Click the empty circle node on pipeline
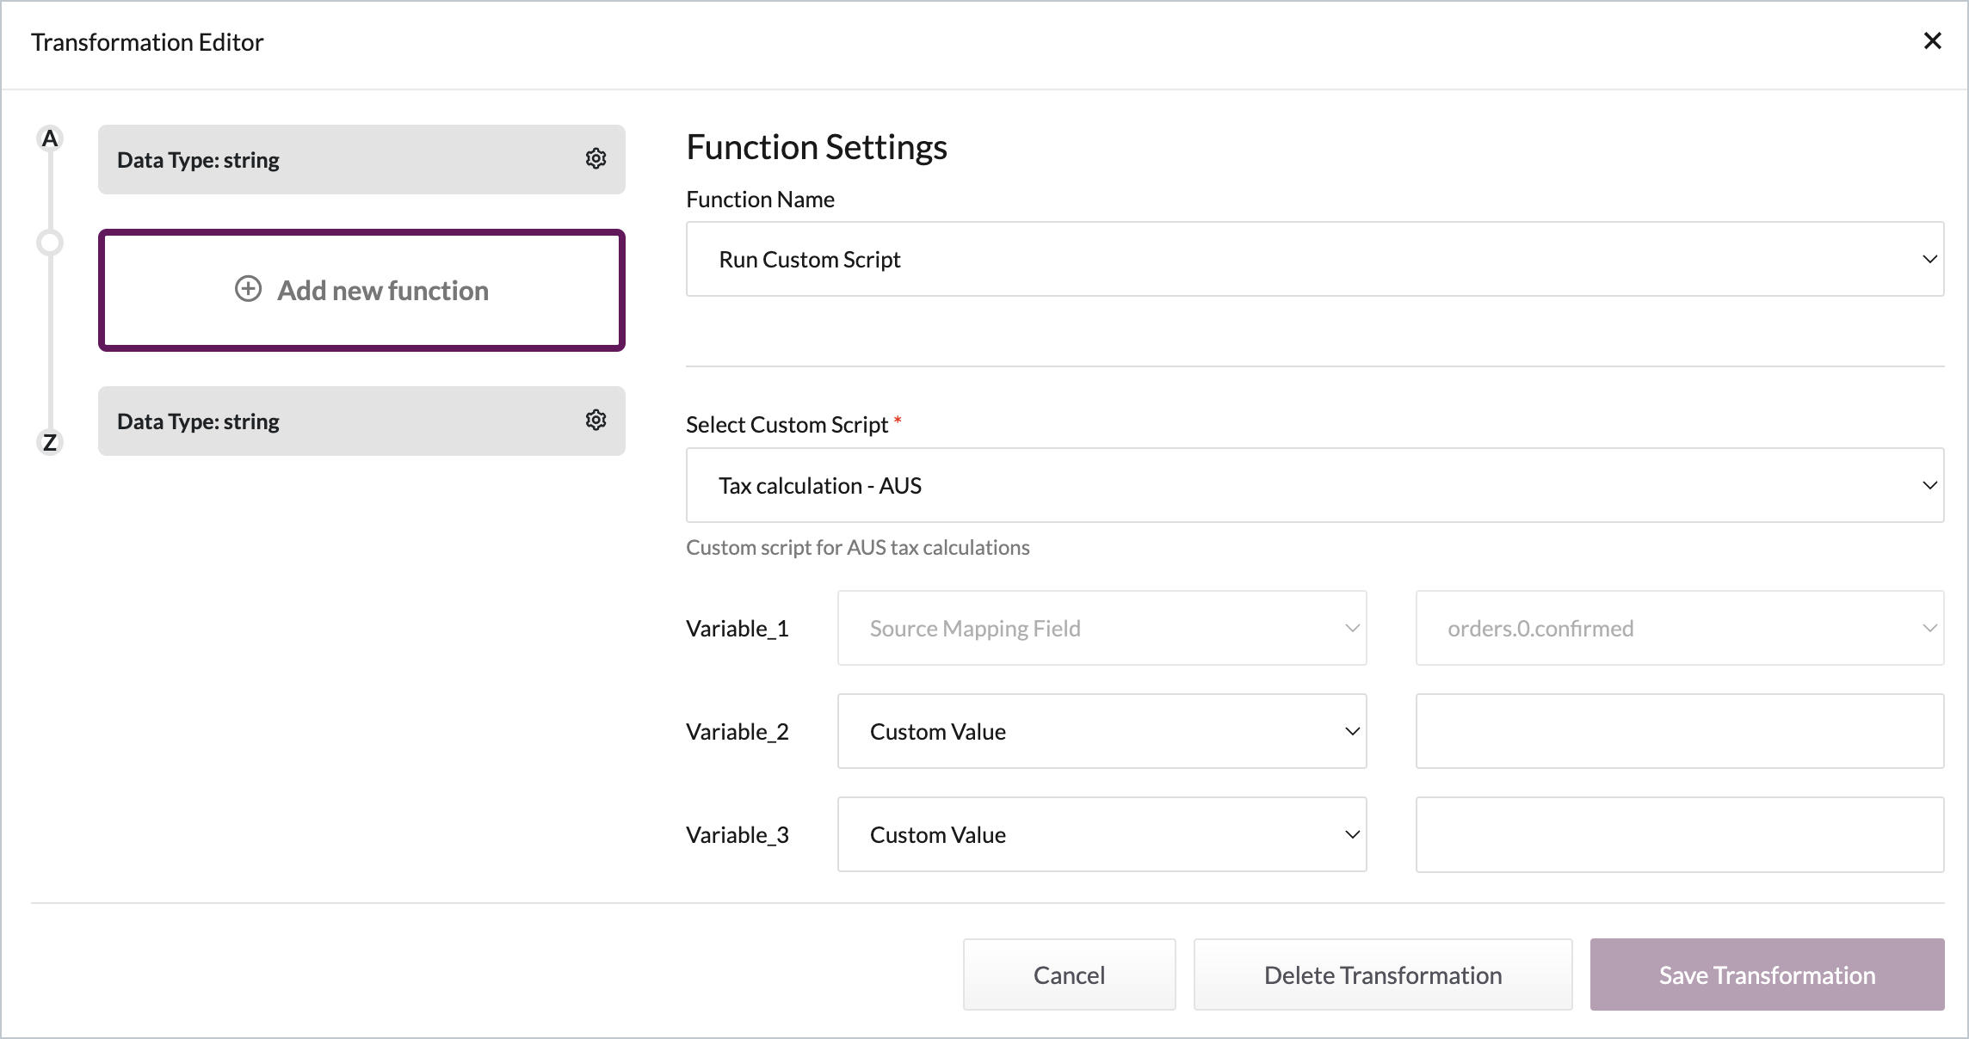Viewport: 1969px width, 1039px height. tap(50, 243)
